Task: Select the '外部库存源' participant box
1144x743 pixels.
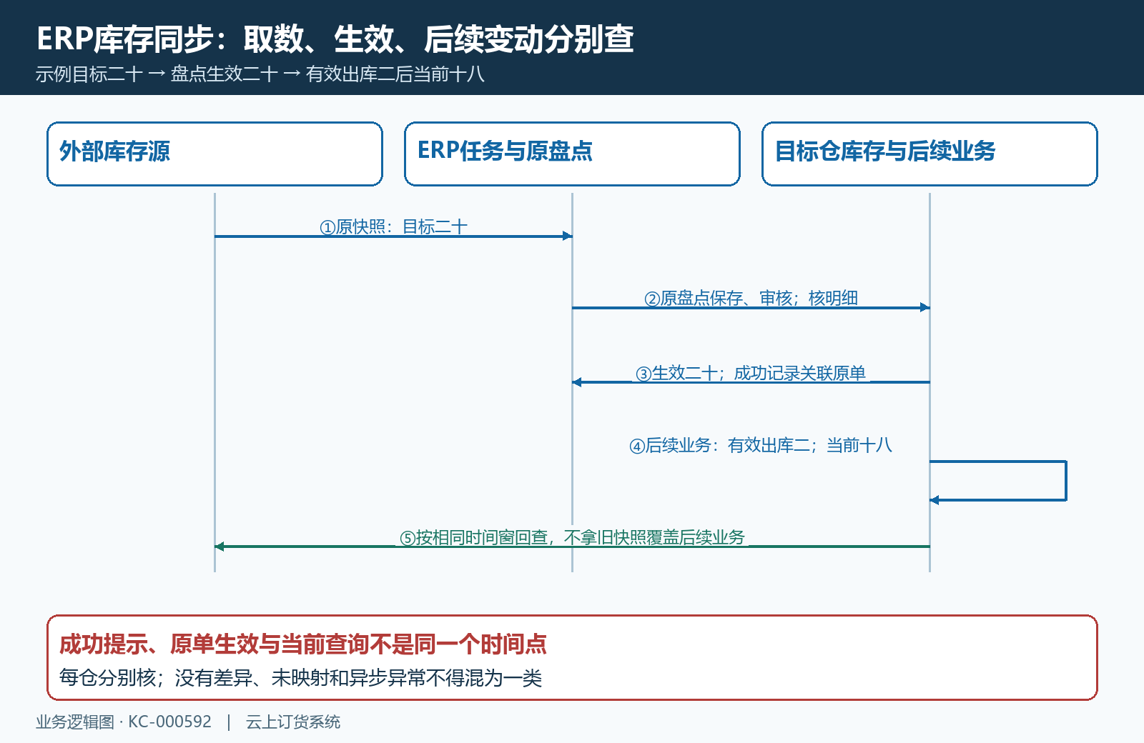Action: [214, 154]
